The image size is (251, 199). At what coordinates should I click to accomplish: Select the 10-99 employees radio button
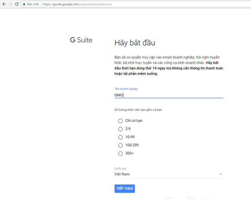(120, 137)
